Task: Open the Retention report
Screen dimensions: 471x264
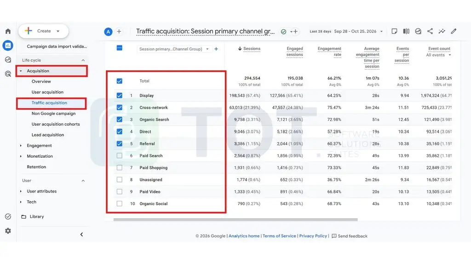Action: 36,167
